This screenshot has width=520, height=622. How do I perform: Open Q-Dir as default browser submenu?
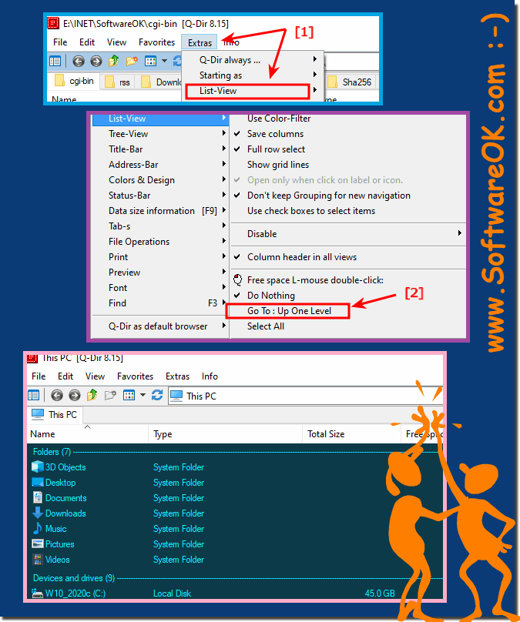(160, 326)
